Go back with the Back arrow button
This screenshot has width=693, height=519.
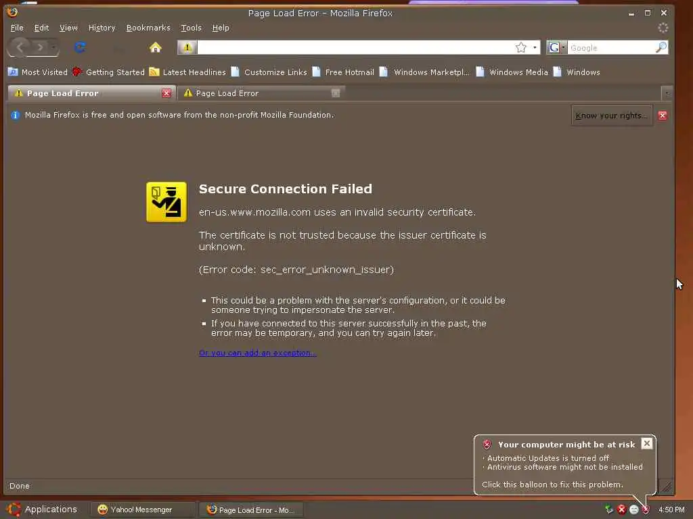pyautogui.click(x=20, y=47)
